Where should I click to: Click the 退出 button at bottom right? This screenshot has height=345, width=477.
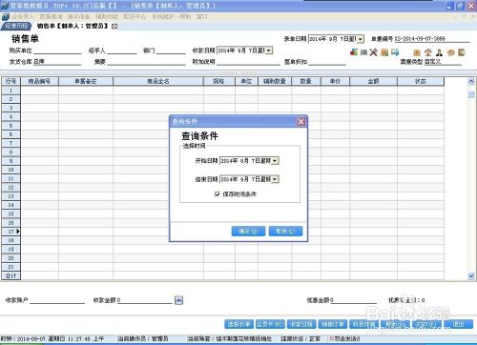click(458, 324)
